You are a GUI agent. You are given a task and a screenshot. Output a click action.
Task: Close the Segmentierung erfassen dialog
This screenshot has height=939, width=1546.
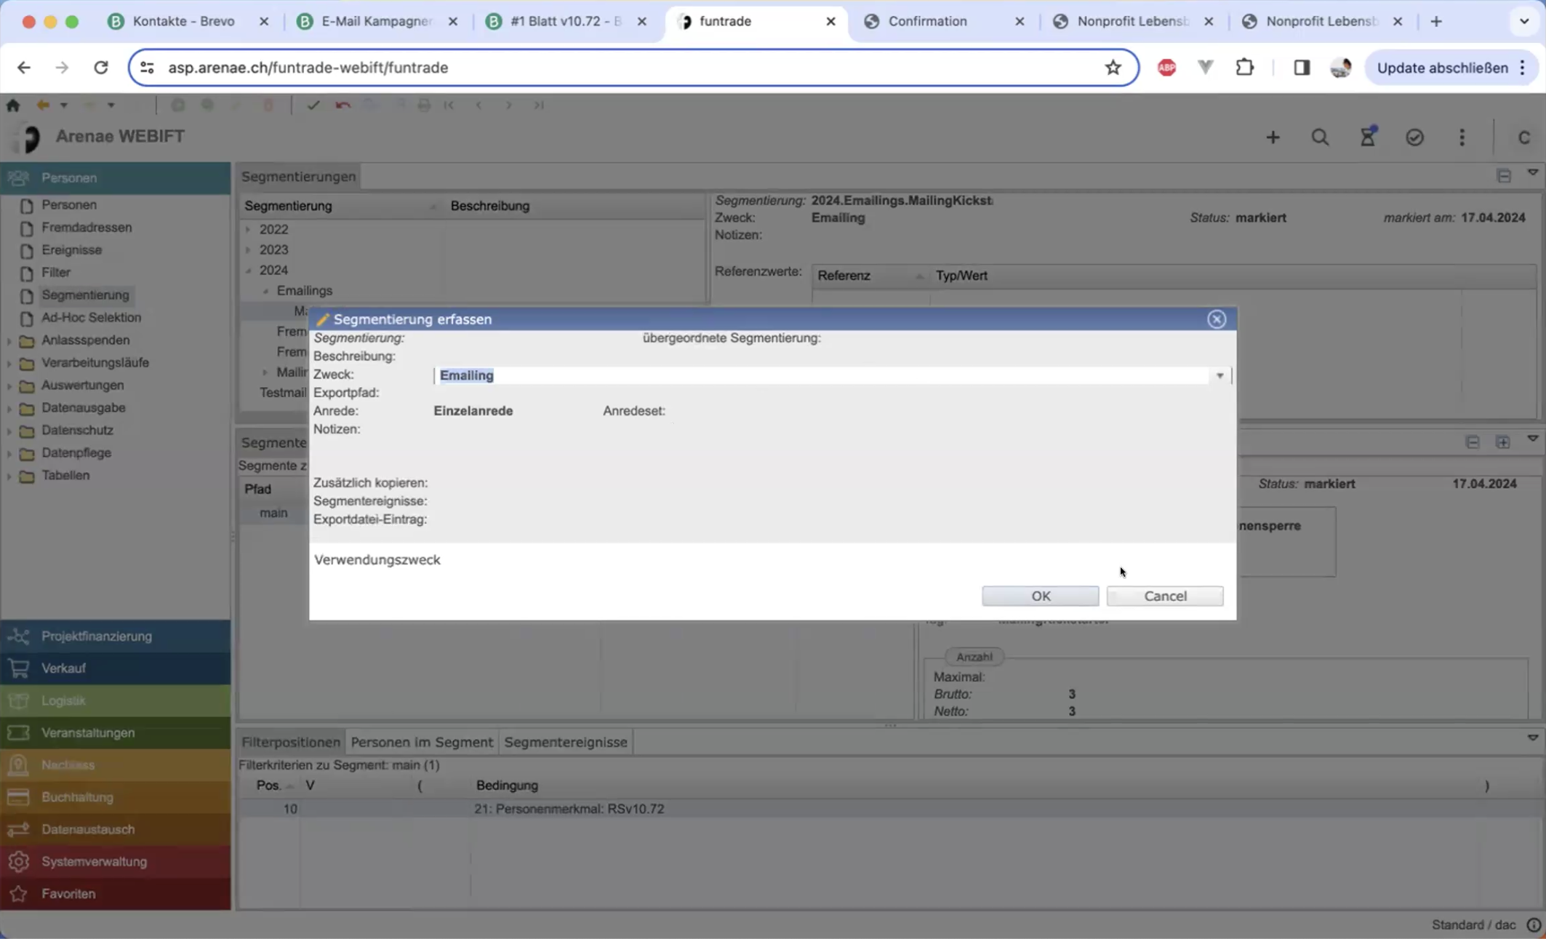click(x=1217, y=319)
